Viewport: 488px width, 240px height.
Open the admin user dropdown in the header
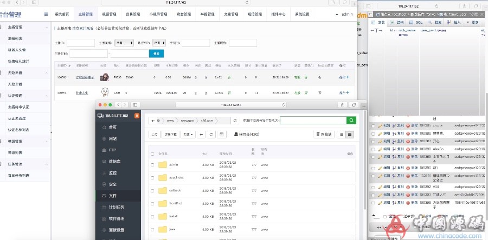click(344, 14)
